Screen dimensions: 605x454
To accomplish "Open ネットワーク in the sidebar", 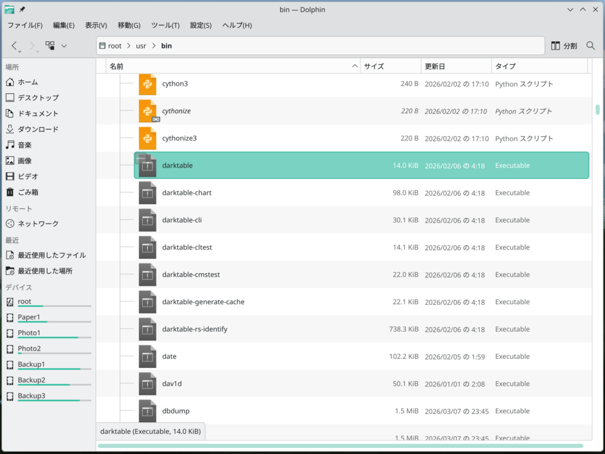I will point(38,224).
